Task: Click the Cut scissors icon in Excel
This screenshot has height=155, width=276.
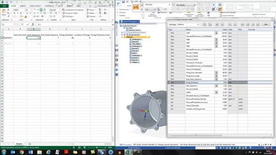Action: click(8, 10)
